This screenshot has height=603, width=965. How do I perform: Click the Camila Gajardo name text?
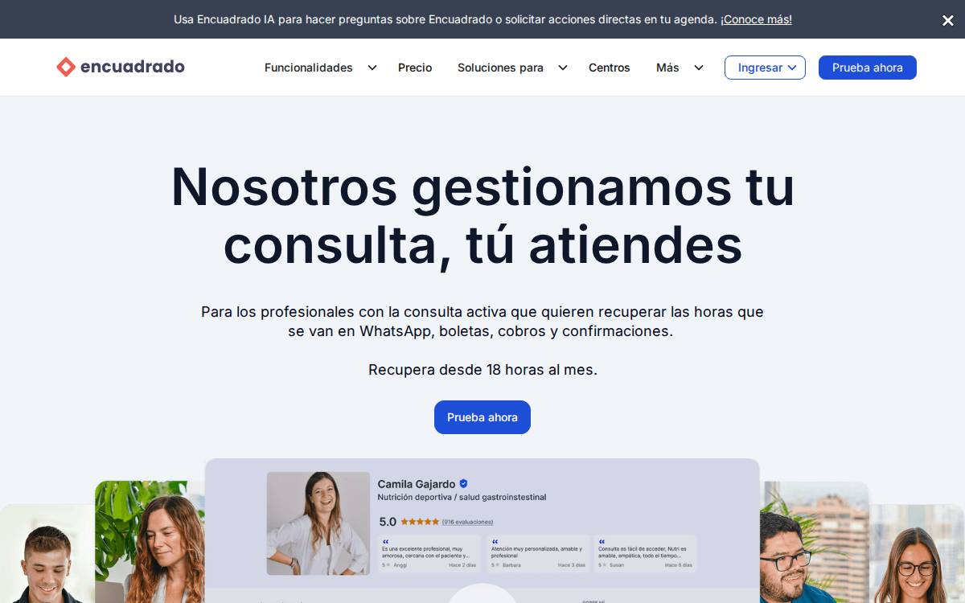[x=417, y=484]
